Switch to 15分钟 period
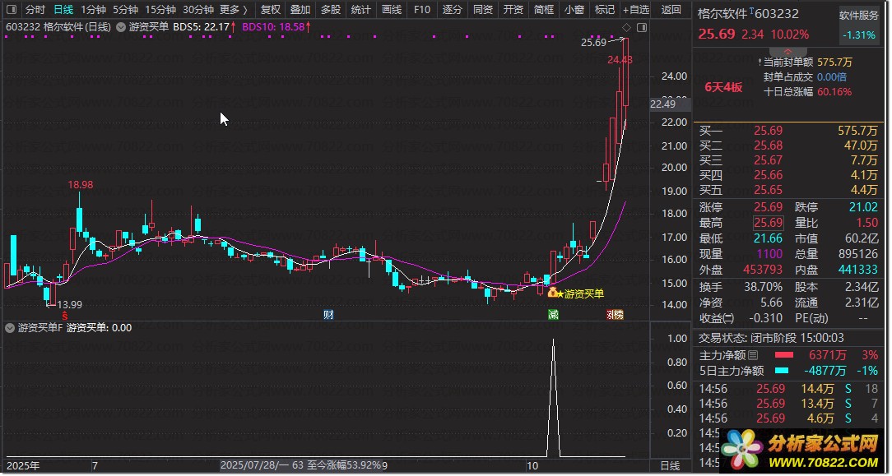 (x=160, y=10)
